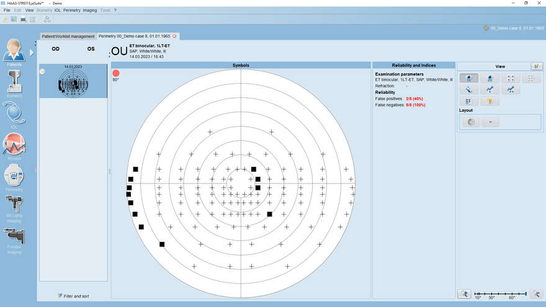Open the Biometry module in sidebar
This screenshot has height=307, width=546.
[14, 83]
